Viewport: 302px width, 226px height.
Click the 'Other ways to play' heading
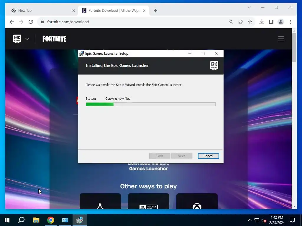148,186
